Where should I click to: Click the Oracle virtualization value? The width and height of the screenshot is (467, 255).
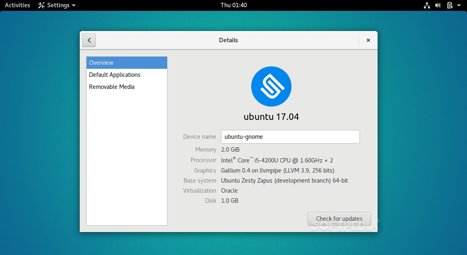[229, 191]
